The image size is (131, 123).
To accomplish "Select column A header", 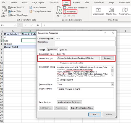I will pyautogui.click(x=13, y=31).
